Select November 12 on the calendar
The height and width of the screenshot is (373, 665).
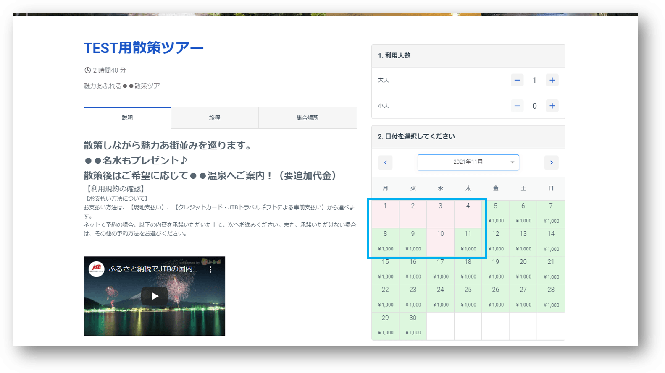point(496,241)
